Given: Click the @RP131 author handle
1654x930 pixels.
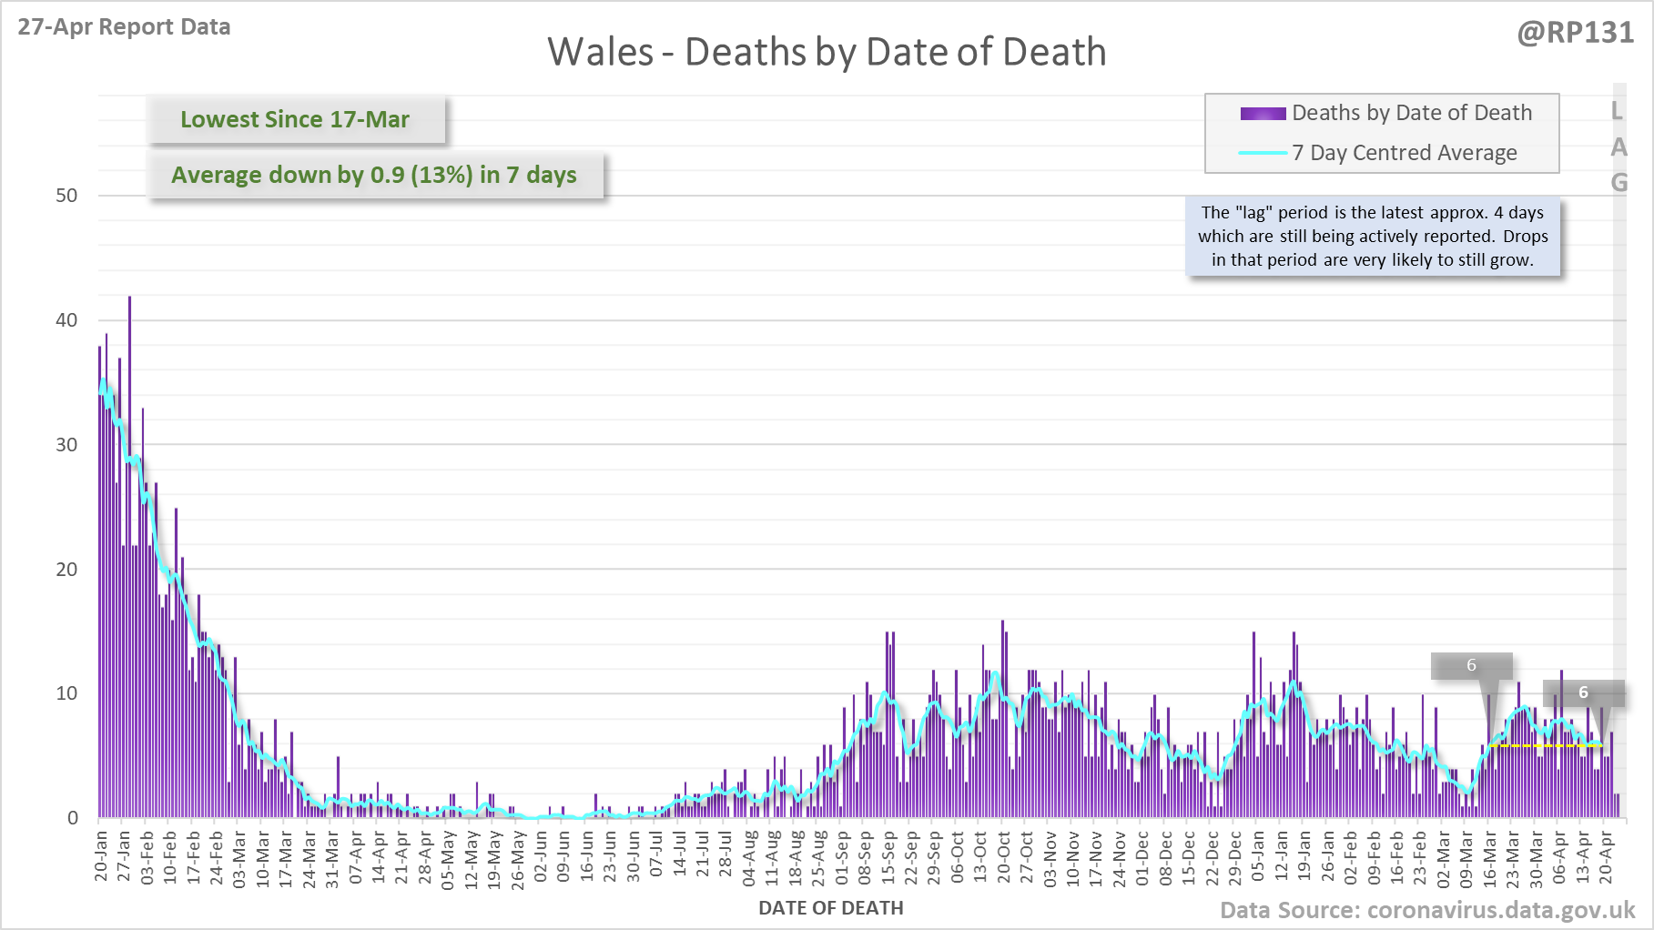Looking at the screenshot, I should (1575, 33).
